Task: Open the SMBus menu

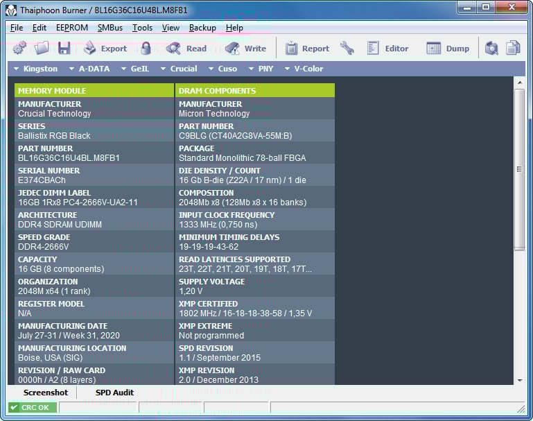Action: 110,28
